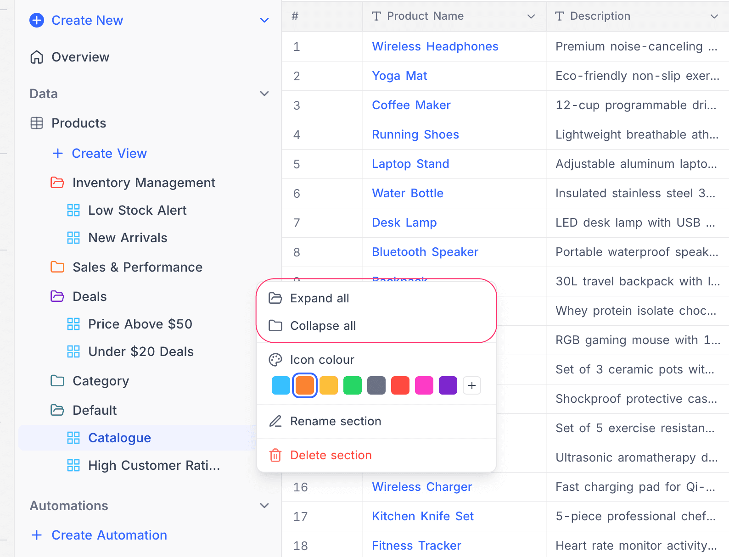Choose Collapse all in the menu
729x557 pixels.
coord(323,326)
